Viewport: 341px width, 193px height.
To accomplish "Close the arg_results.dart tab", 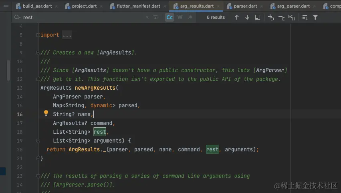I will tap(218, 6).
